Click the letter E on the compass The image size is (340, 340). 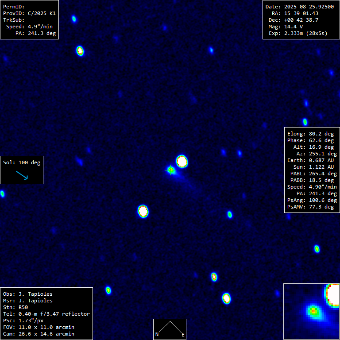coord(183,335)
